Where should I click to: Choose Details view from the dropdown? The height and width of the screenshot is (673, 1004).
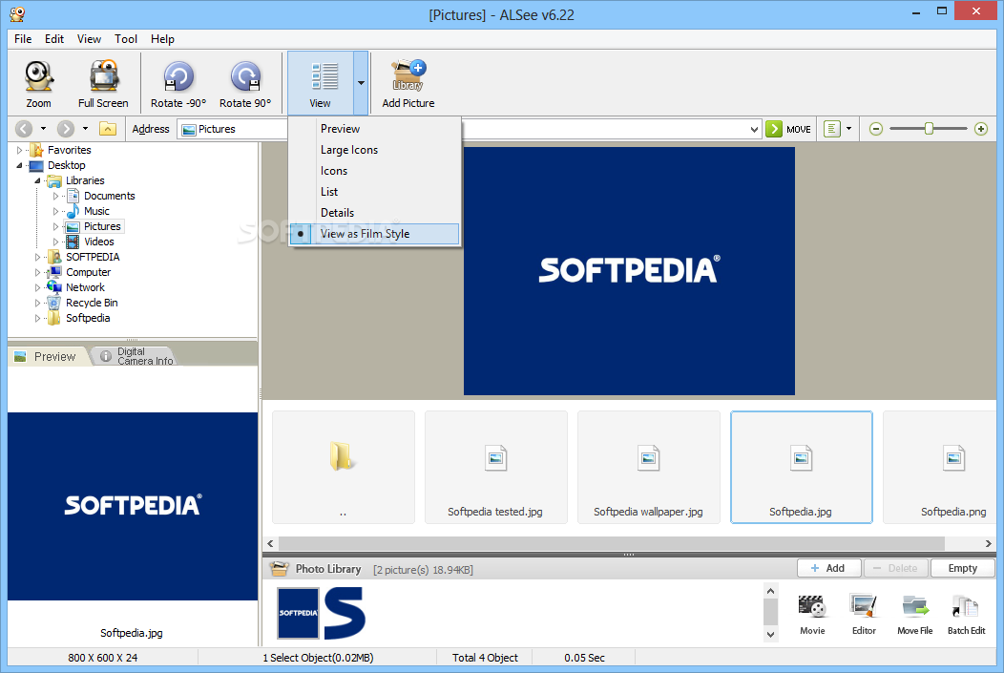(374, 213)
